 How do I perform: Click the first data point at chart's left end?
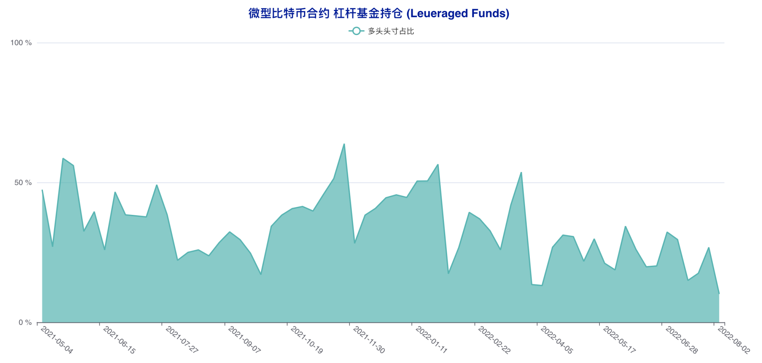(42, 190)
